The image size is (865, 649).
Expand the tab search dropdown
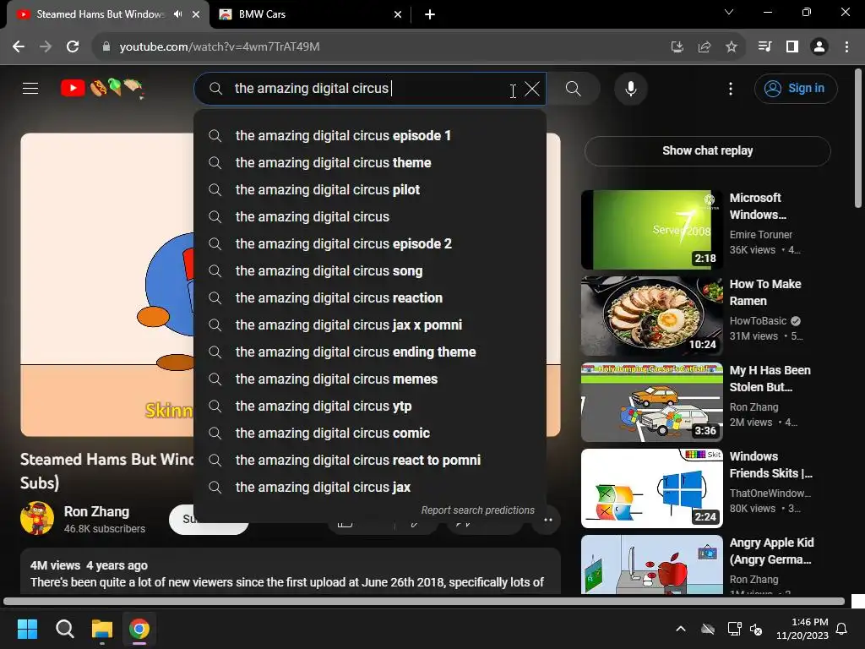(729, 12)
